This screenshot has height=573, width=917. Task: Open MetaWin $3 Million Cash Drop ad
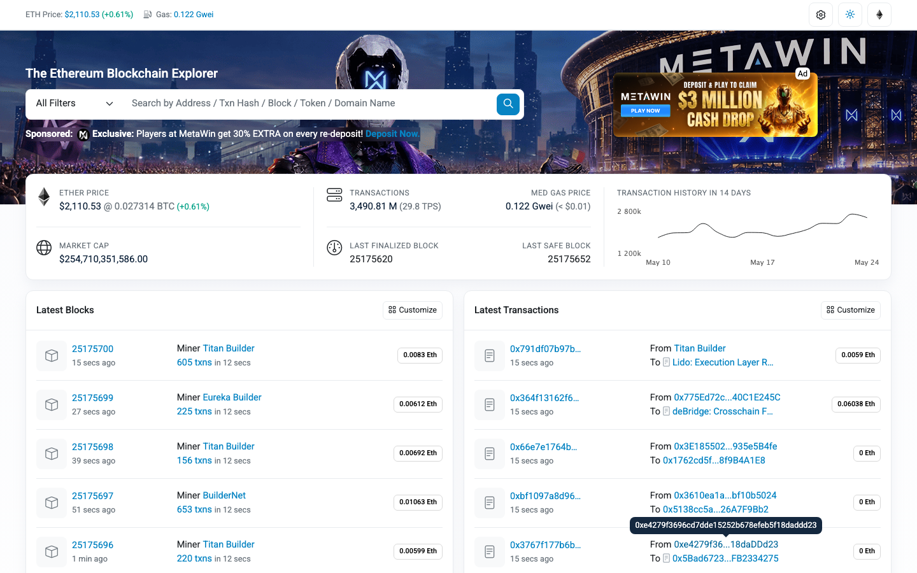click(715, 105)
